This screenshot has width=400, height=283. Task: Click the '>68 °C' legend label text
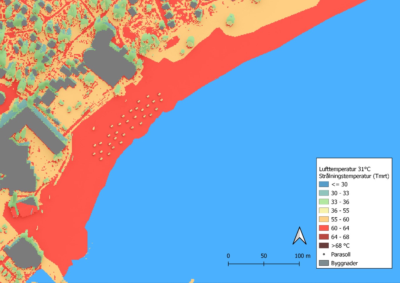pos(340,246)
